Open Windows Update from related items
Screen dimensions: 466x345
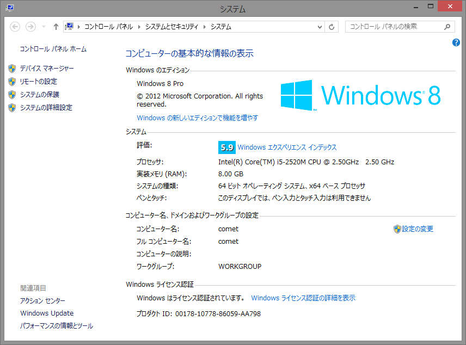(47, 313)
